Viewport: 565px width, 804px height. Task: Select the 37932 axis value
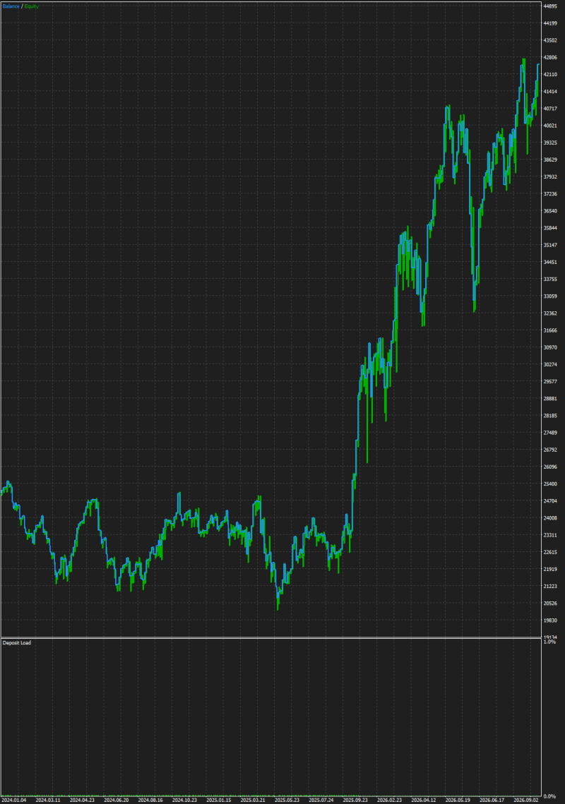point(550,177)
